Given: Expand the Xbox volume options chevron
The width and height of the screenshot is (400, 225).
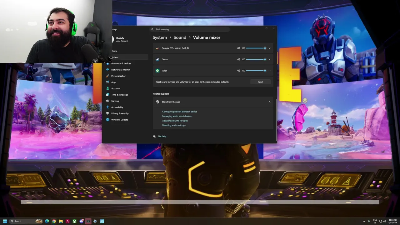Looking at the screenshot, I should click(x=269, y=71).
